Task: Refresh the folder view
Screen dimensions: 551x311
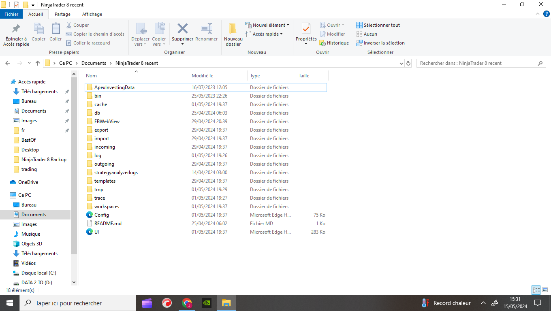Action: tap(408, 63)
